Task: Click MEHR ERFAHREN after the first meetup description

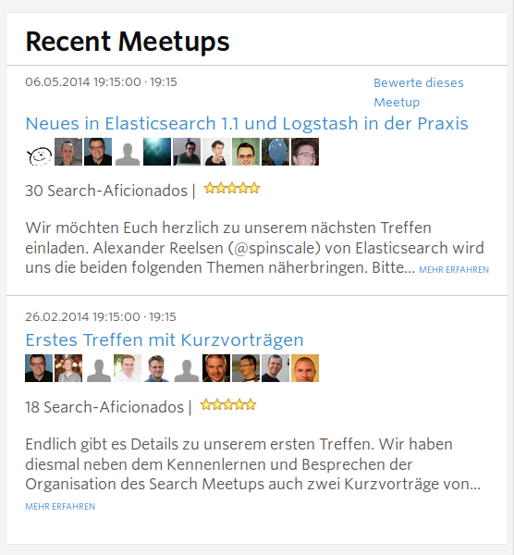Action: [x=454, y=270]
